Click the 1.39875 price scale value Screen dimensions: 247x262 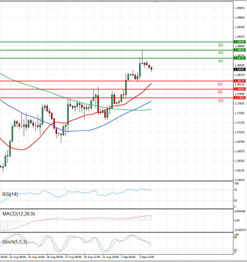[240, 8]
